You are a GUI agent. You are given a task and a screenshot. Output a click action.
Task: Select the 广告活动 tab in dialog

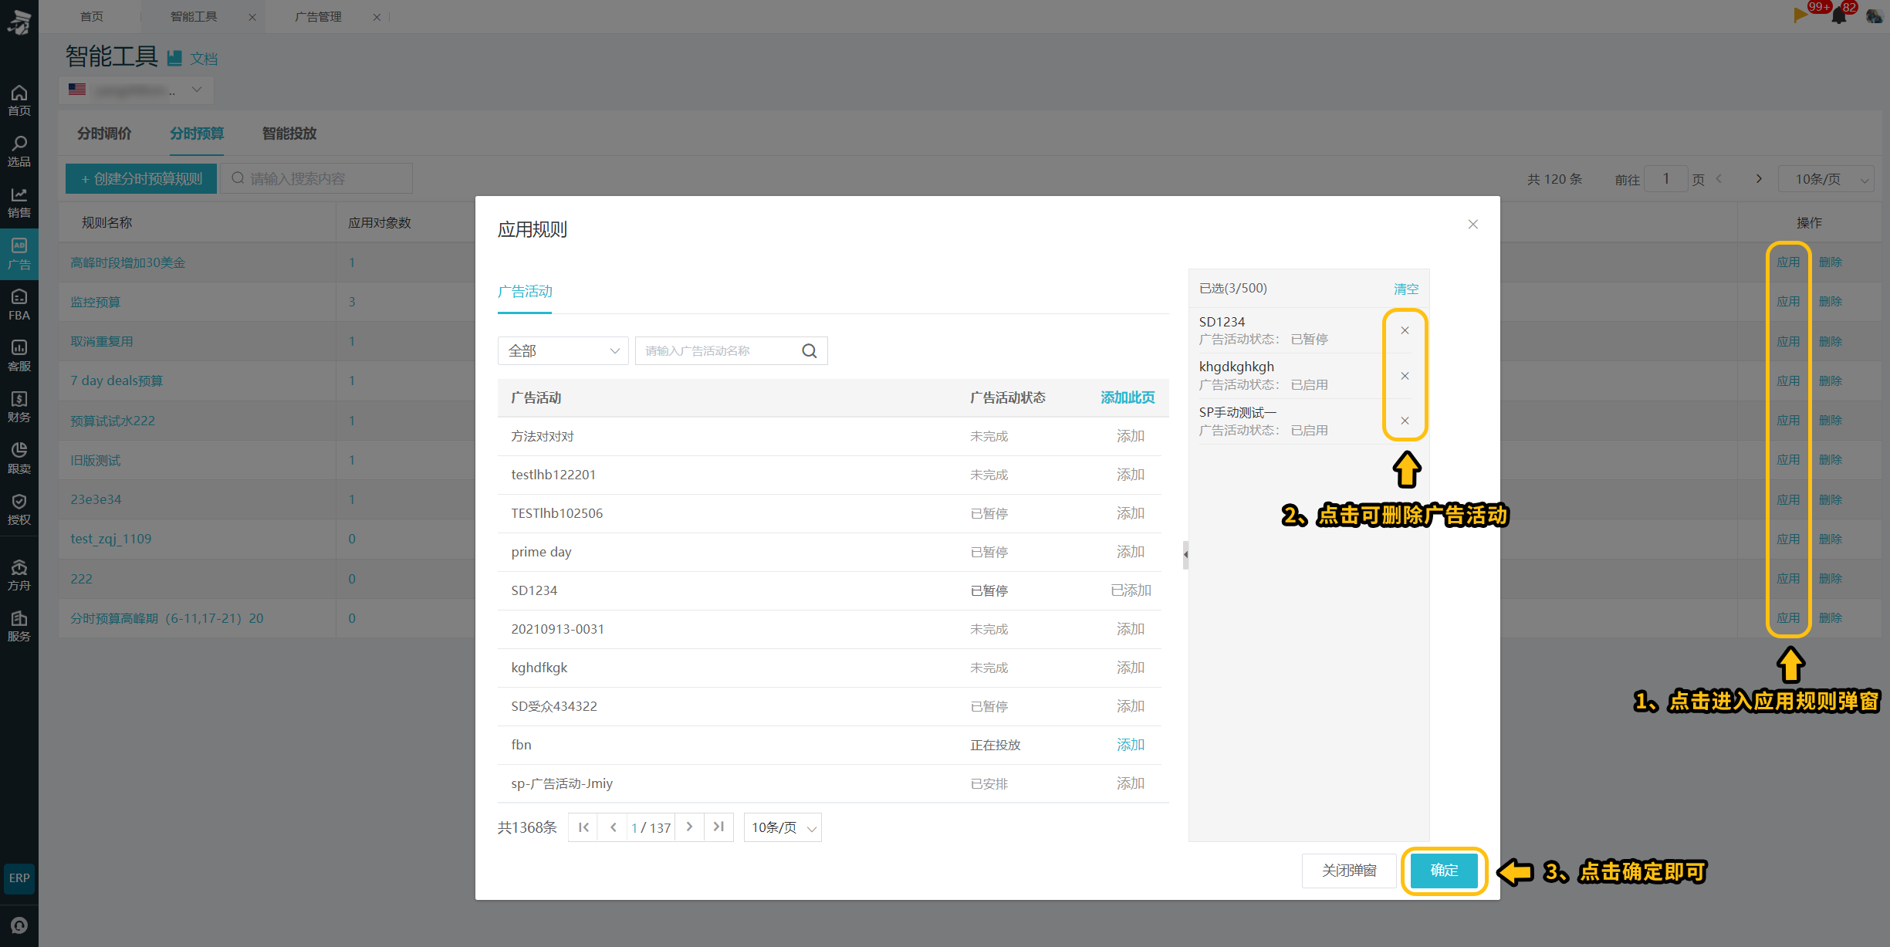click(x=525, y=292)
